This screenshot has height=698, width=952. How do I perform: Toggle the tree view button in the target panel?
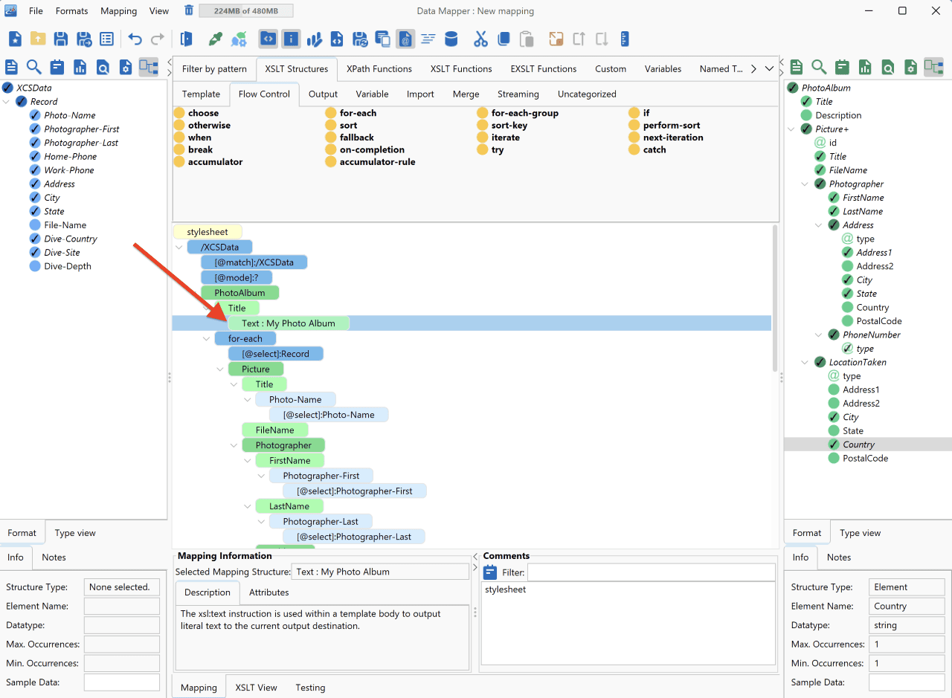[x=933, y=67]
